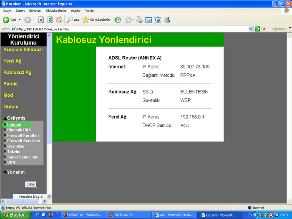Image resolution: width=292 pixels, height=219 pixels.
Task: Open Sık Kullanılanlar star favorites icon
Action: 86,20
